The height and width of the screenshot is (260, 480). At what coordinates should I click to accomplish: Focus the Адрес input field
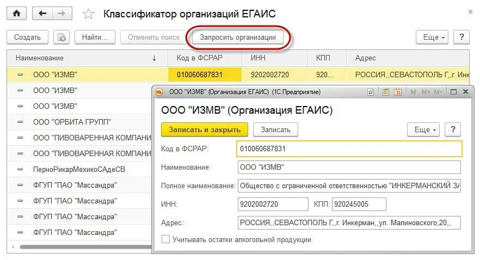349,222
